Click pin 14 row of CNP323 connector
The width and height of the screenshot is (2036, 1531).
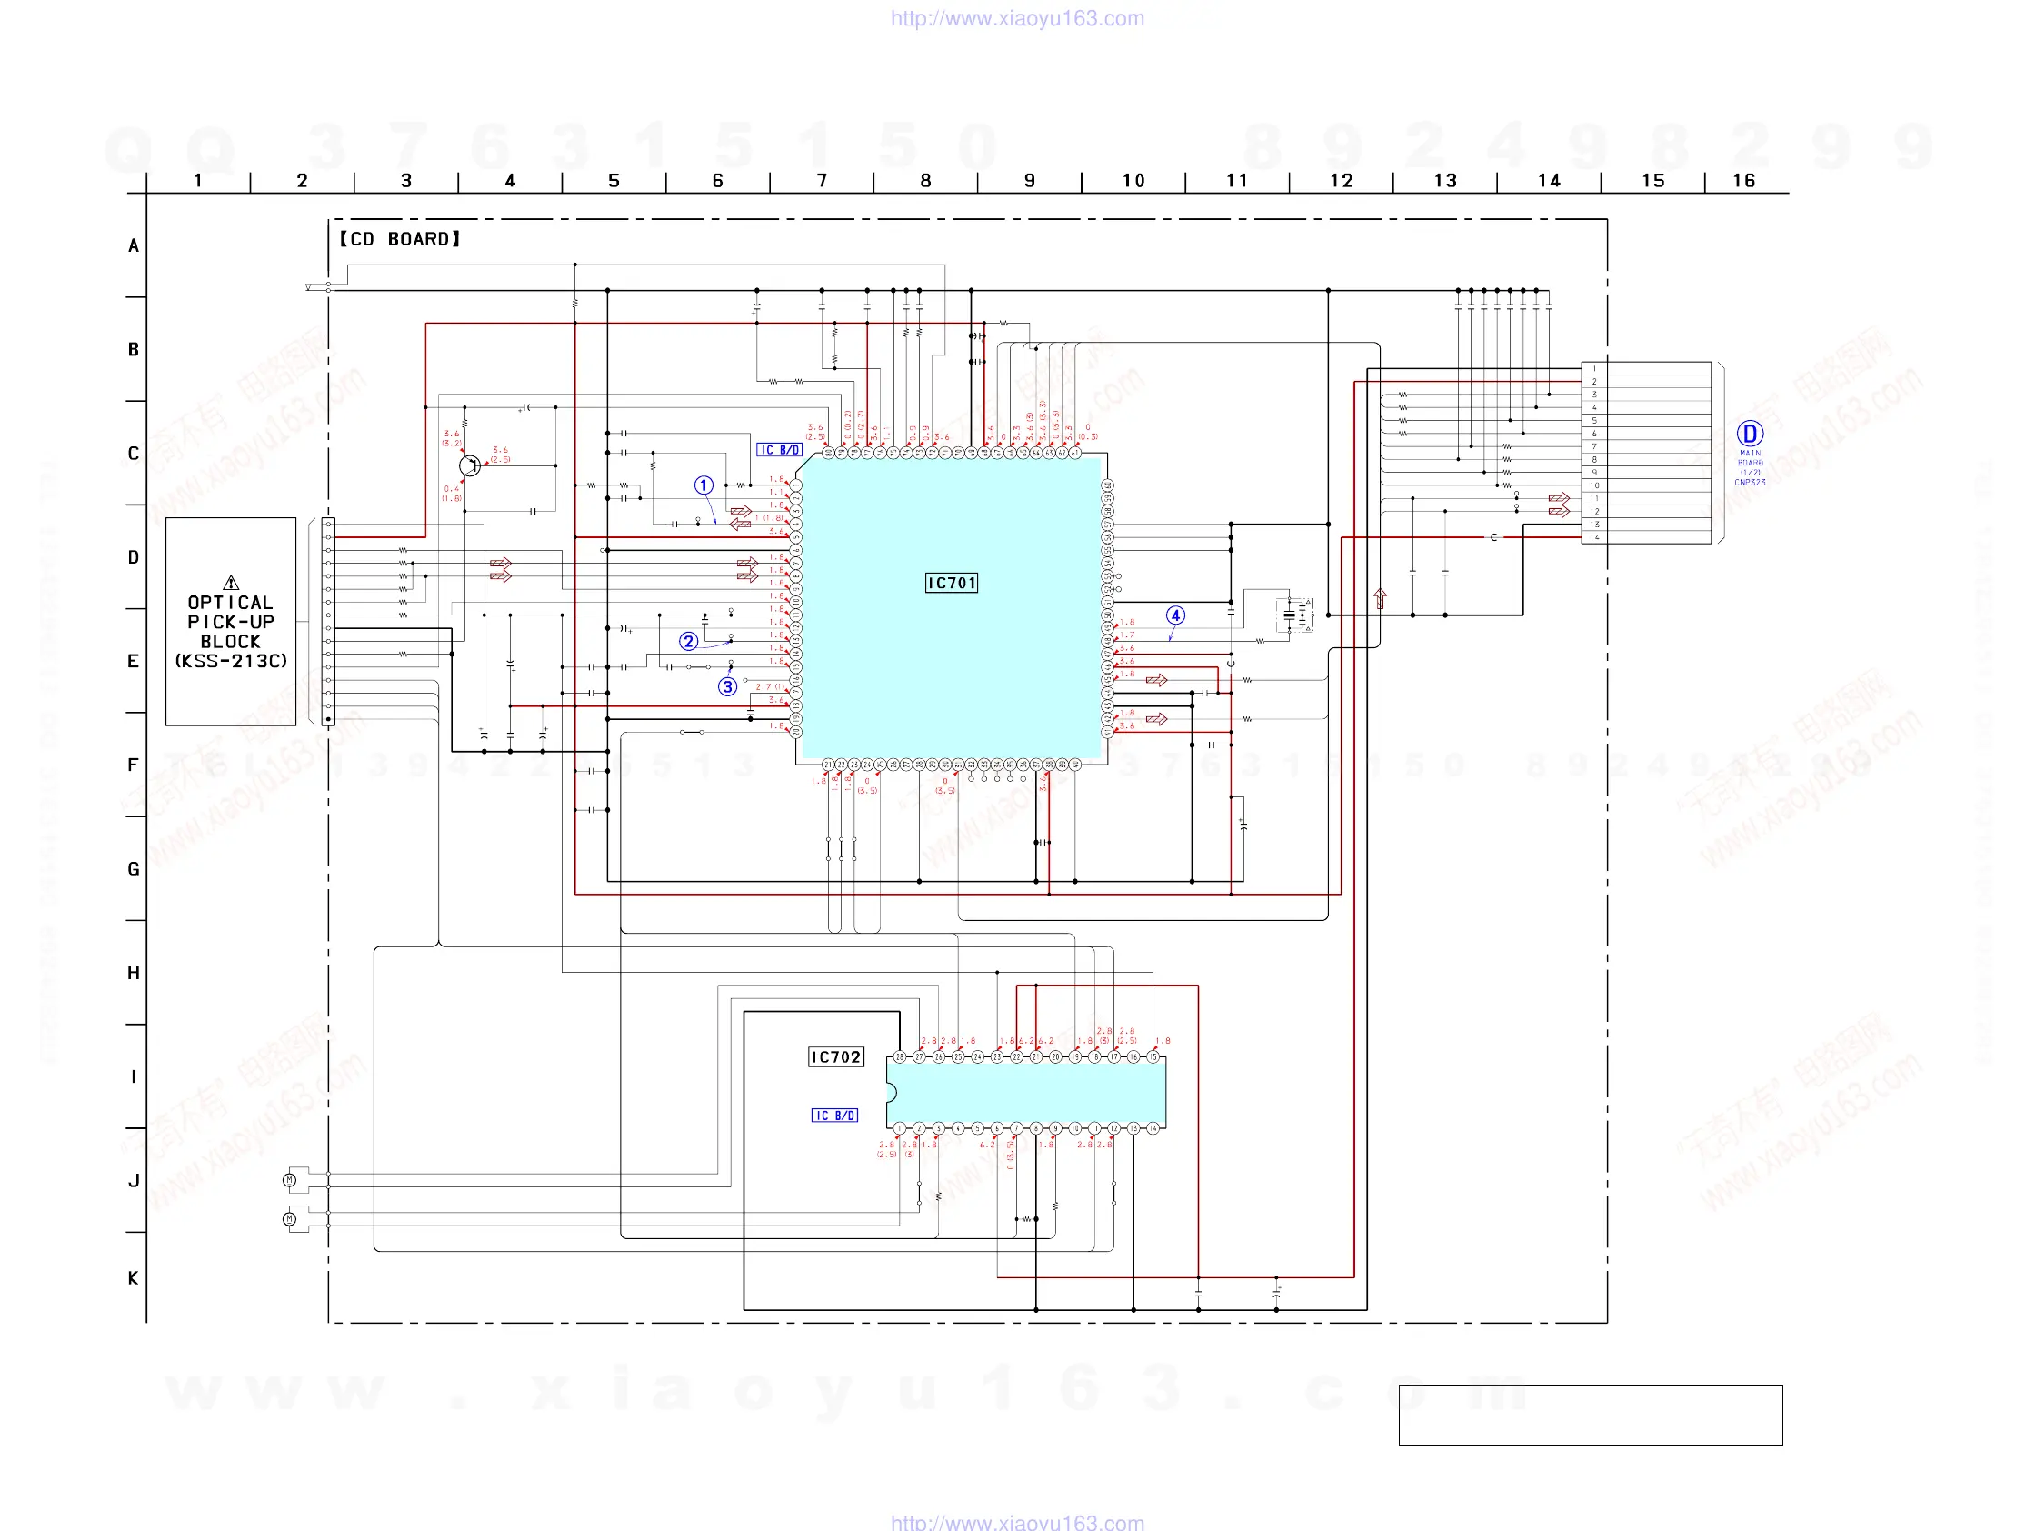click(x=1646, y=536)
